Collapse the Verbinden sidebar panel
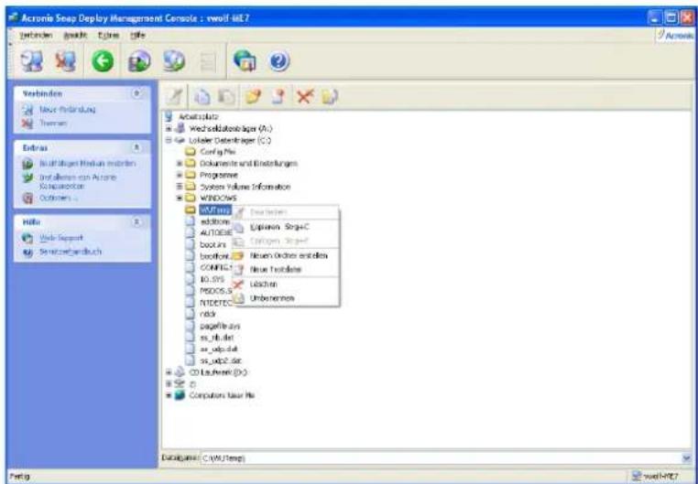This screenshot has height=484, width=698. (137, 93)
